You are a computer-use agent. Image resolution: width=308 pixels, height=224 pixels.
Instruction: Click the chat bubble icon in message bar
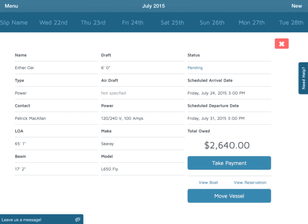pyautogui.click(x=77, y=220)
